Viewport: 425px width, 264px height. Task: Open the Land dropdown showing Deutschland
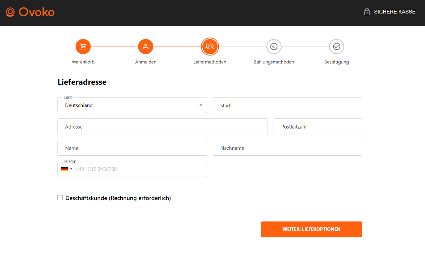pos(132,105)
